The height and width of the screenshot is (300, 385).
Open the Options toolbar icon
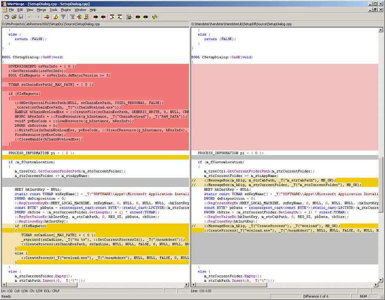(x=129, y=17)
